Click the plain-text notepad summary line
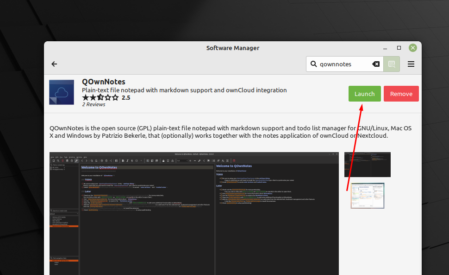Image resolution: width=449 pixels, height=275 pixels. pos(184,90)
